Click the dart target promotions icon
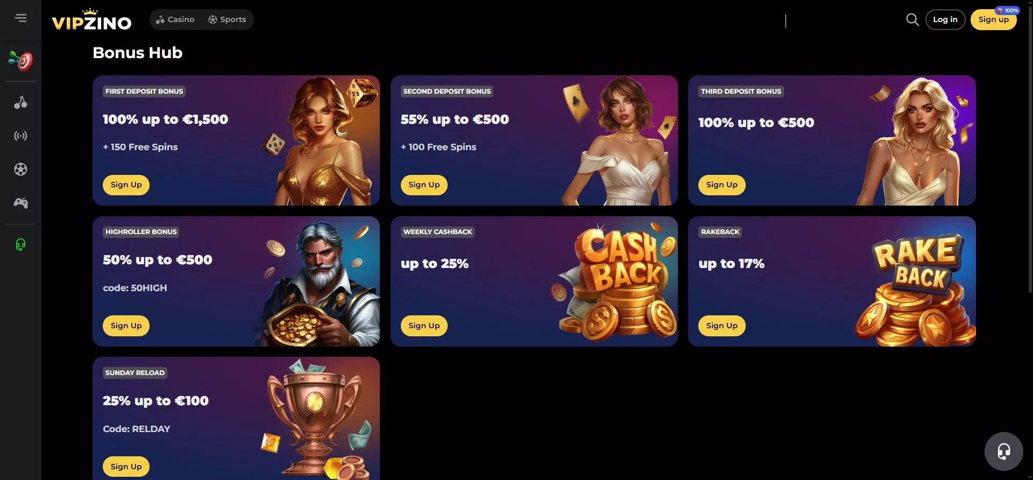 [x=20, y=61]
